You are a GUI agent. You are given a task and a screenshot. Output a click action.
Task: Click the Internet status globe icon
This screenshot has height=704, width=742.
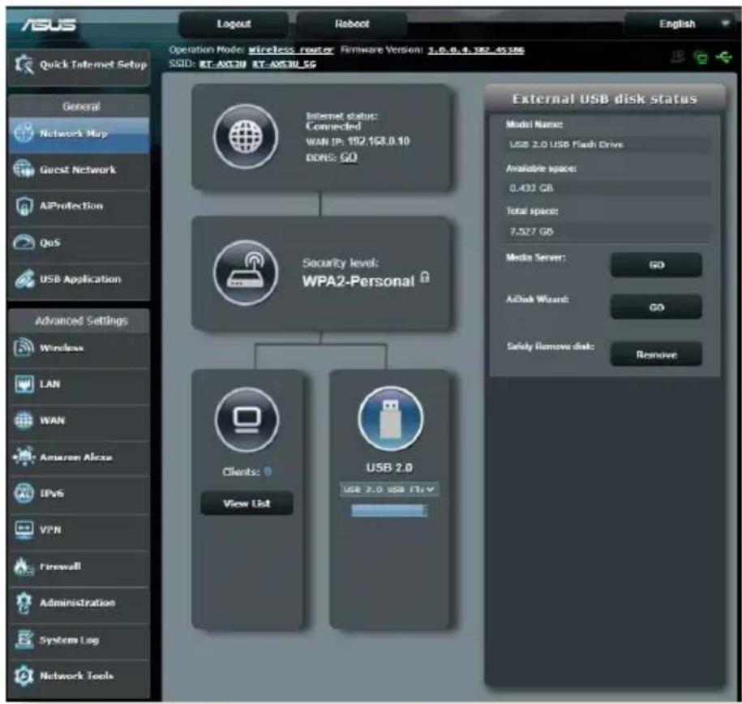click(246, 137)
